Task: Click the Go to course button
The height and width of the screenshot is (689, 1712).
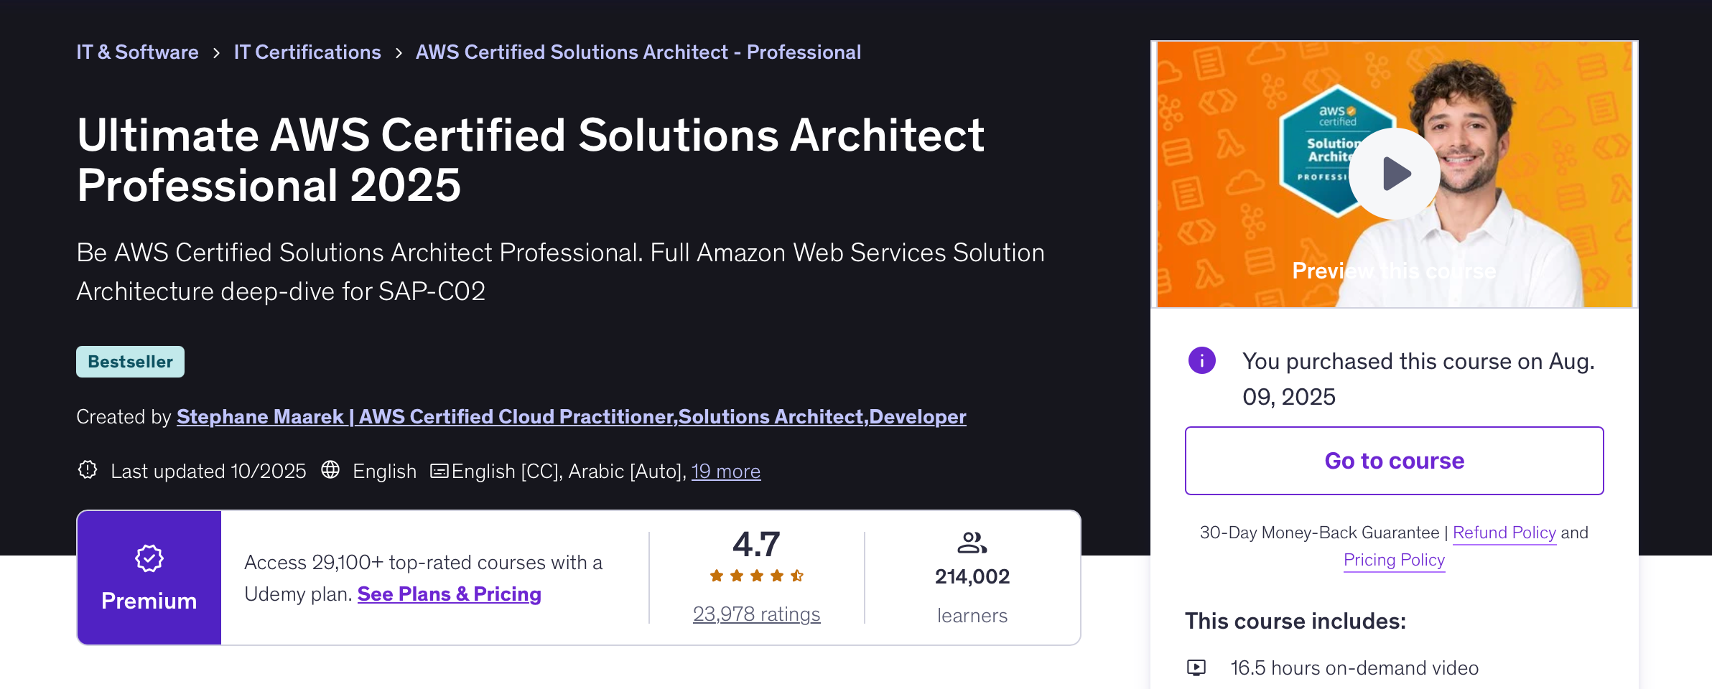Action: [x=1394, y=460]
